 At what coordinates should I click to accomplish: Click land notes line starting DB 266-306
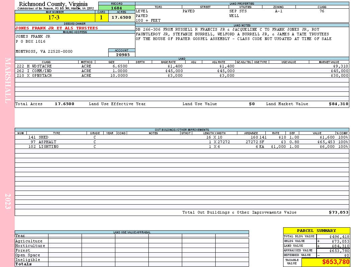click(227, 29)
